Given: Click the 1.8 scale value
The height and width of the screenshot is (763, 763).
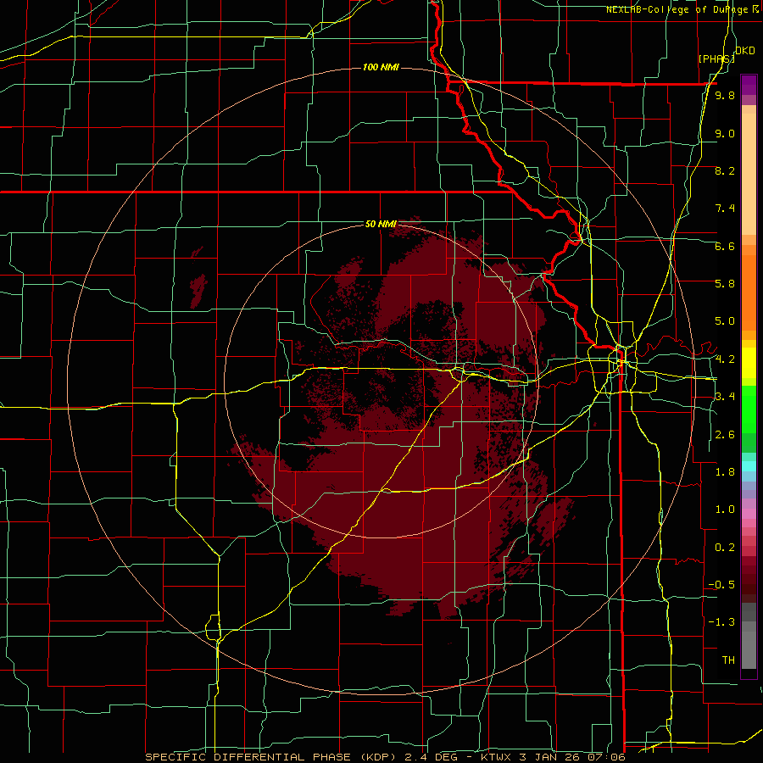Looking at the screenshot, I should [725, 472].
